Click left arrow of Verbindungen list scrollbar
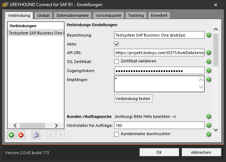Screen dimensions: 226x162 coord(15,125)
